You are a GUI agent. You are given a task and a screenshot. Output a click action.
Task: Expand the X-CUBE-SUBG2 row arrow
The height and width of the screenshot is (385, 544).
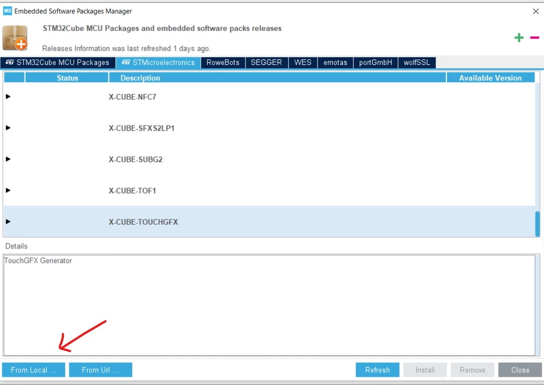coord(8,159)
